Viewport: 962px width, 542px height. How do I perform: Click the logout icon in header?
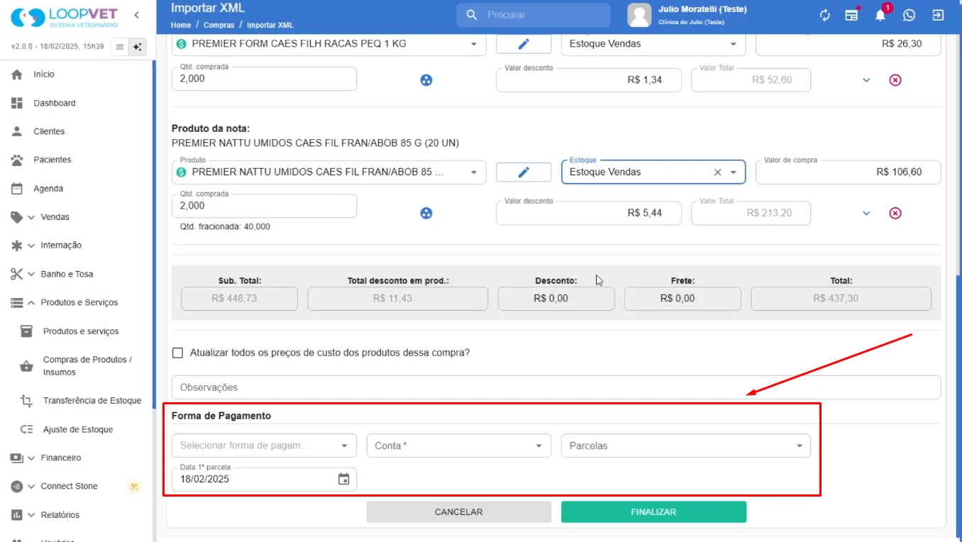938,15
